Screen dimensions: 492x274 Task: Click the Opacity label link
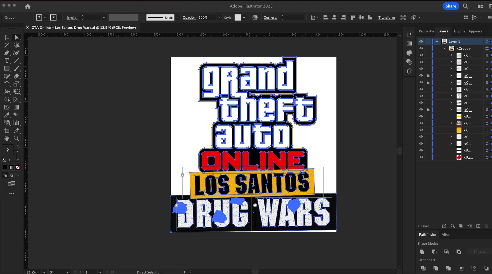click(189, 17)
